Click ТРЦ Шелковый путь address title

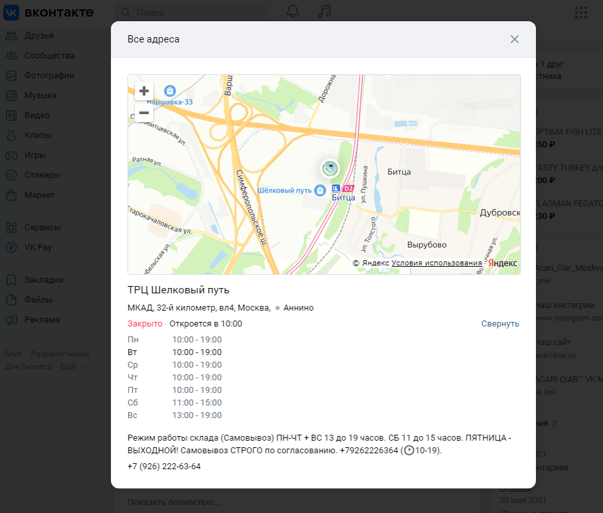pyautogui.click(x=178, y=290)
